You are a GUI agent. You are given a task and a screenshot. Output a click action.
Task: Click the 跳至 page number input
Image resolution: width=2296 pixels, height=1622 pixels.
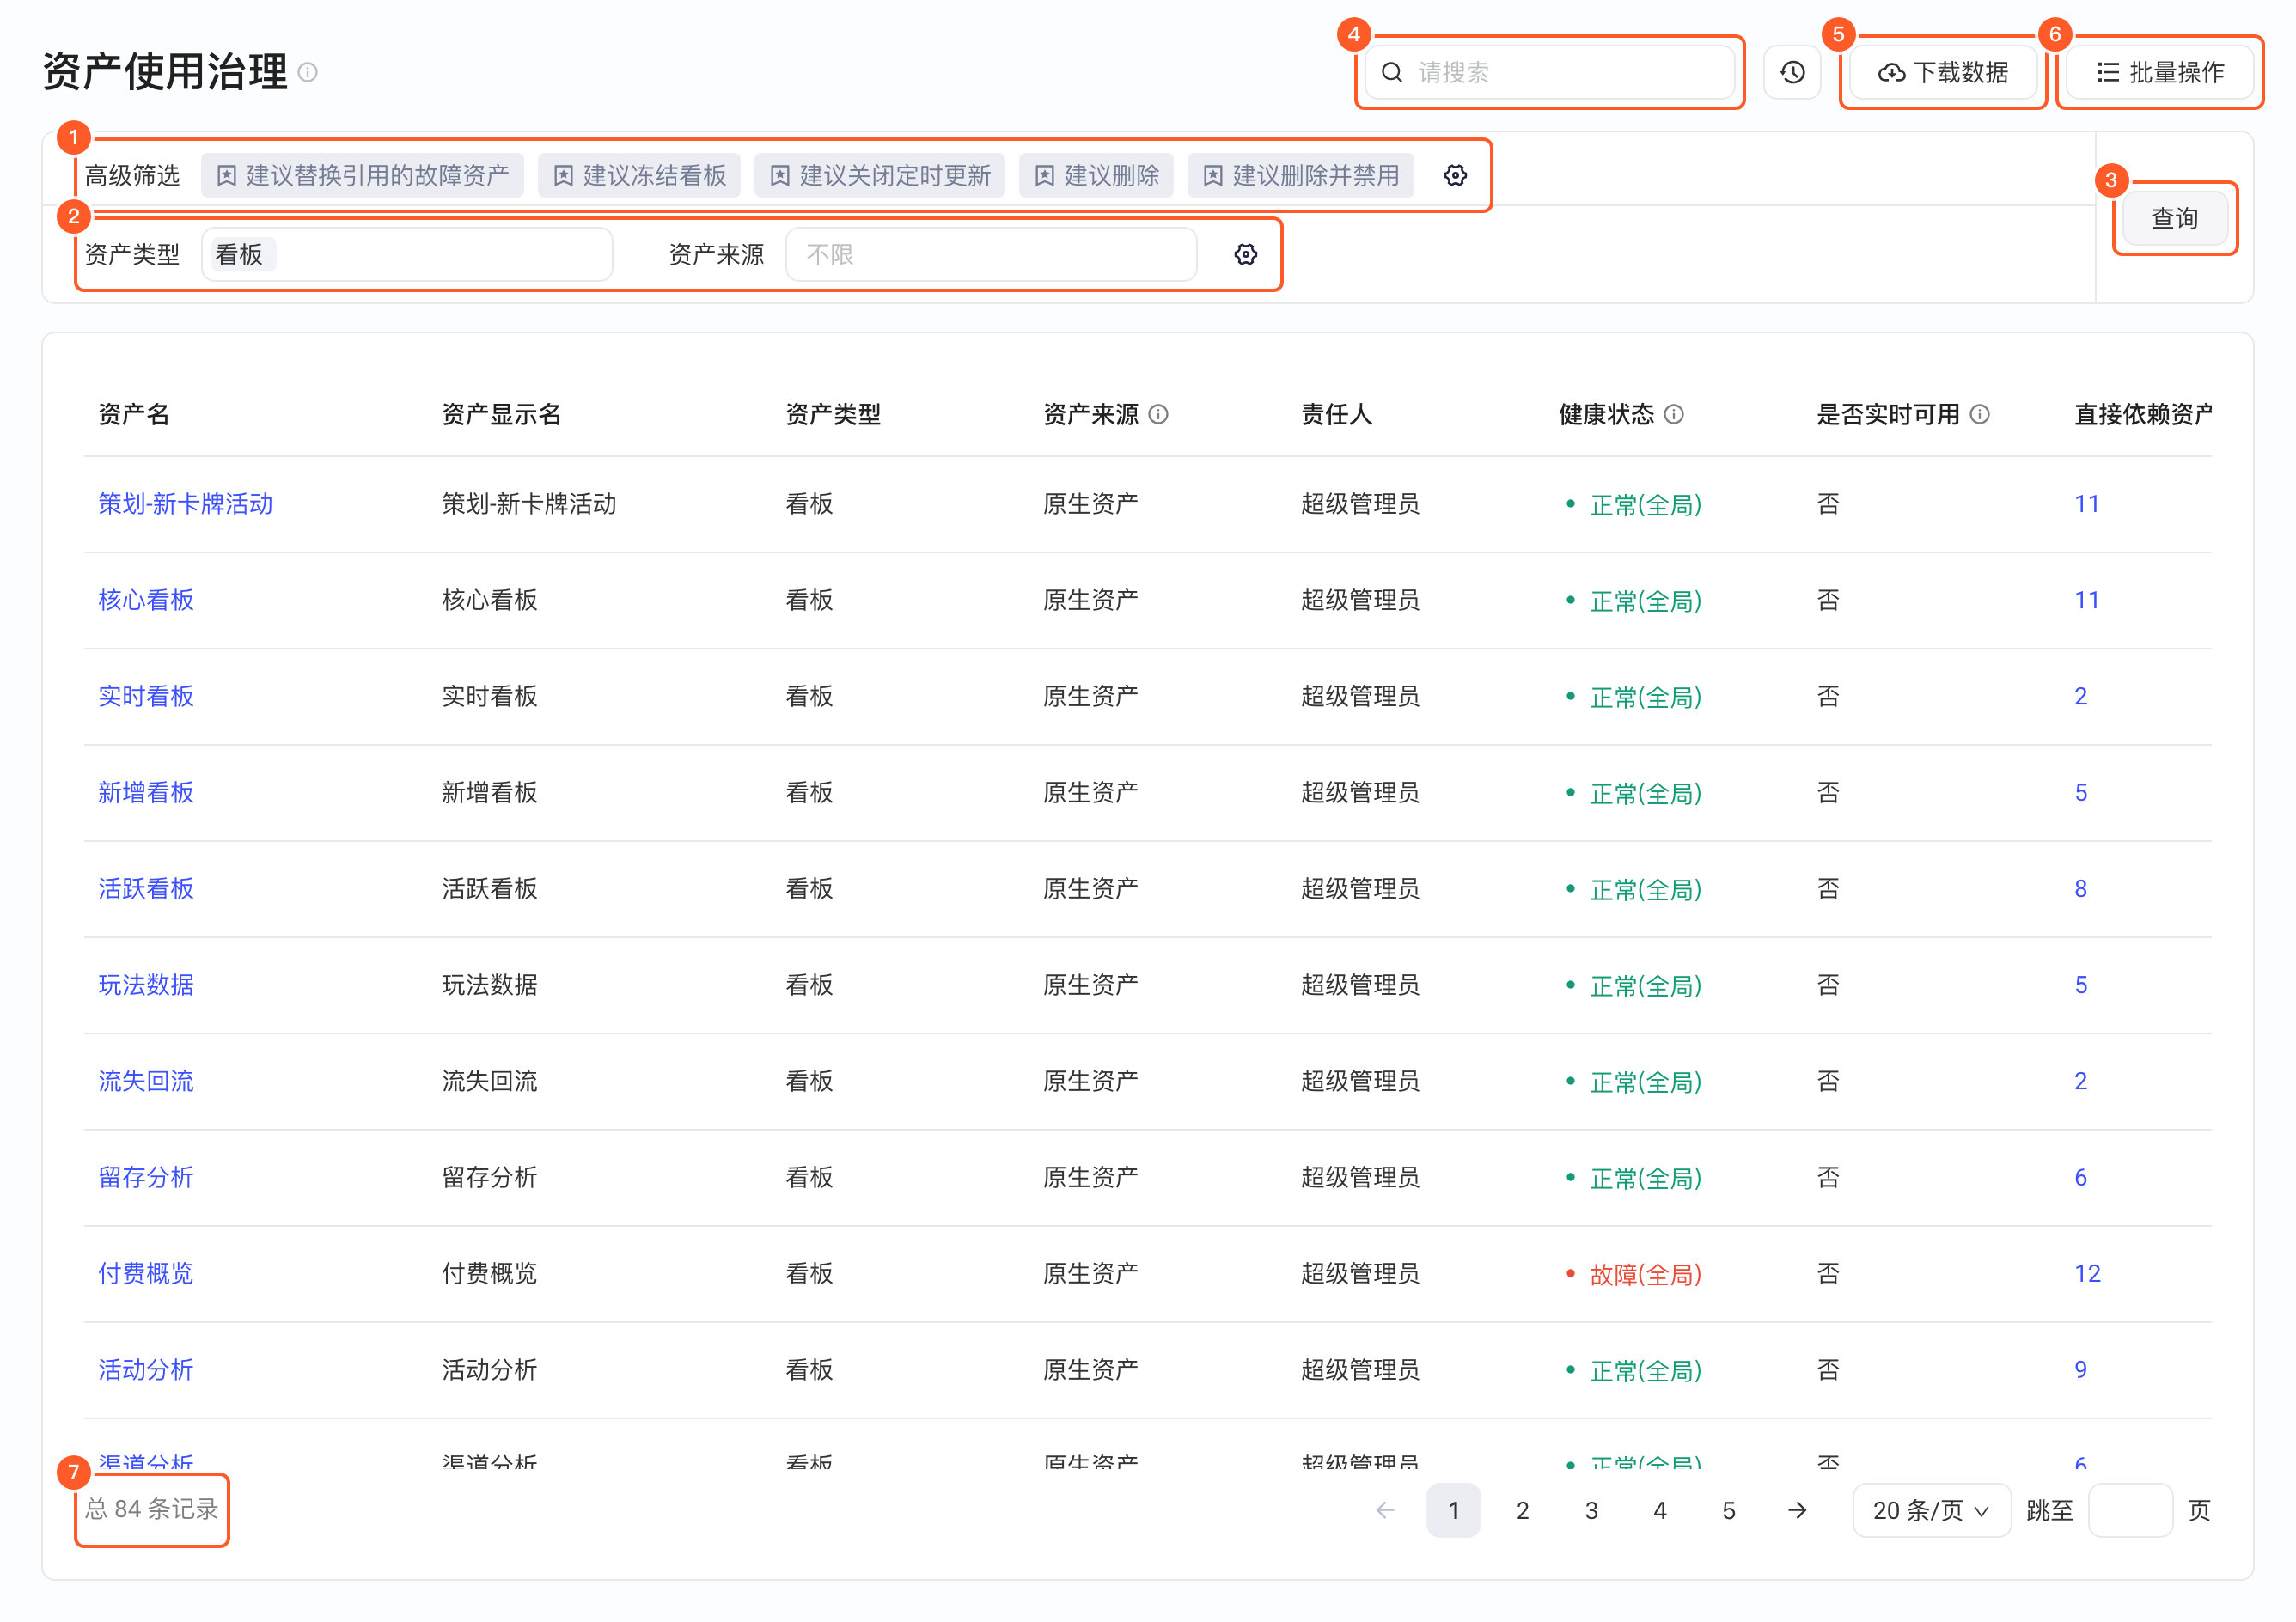(x=2130, y=1510)
